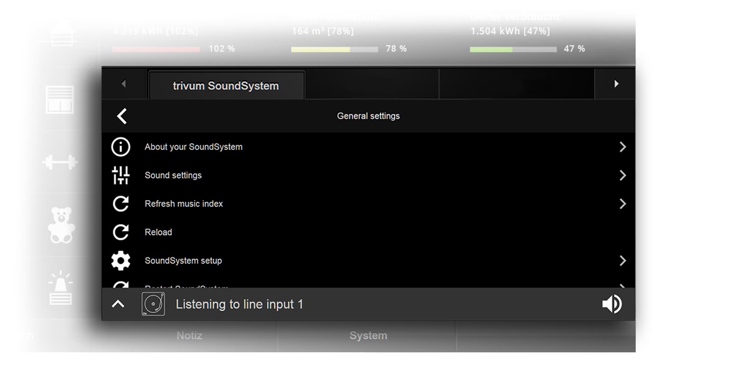This screenshot has height=390, width=737.
Task: Click the 78 % yellow progress bar
Action: (335, 49)
